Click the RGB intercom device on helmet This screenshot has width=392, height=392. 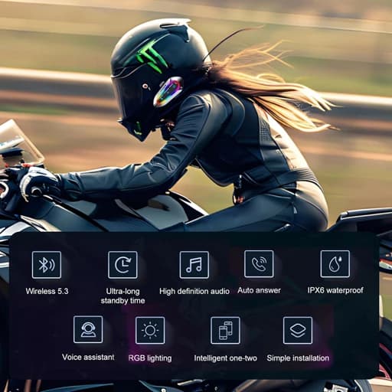(x=168, y=91)
